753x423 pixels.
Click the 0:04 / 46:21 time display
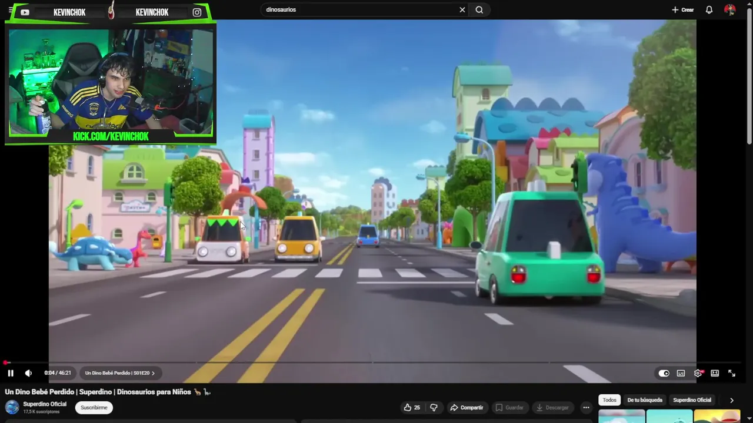58,373
